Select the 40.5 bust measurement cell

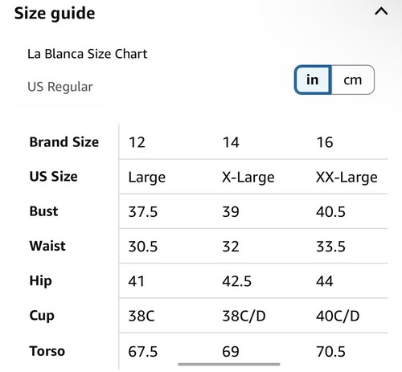[330, 212]
